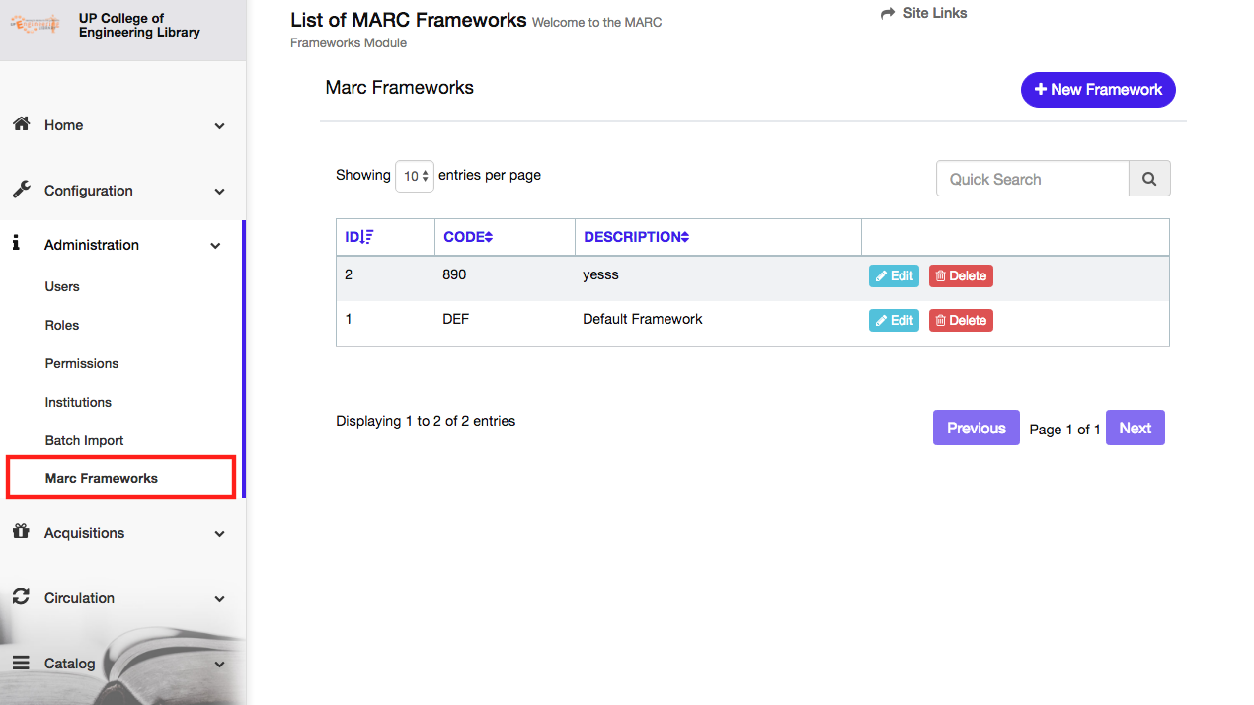This screenshot has width=1254, height=705.
Task: Click the Home house icon in sidebar
Action: pyautogui.click(x=21, y=124)
